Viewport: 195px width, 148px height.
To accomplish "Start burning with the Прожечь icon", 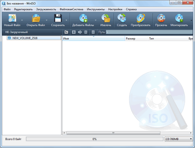I will pyautogui.click(x=161, y=18).
